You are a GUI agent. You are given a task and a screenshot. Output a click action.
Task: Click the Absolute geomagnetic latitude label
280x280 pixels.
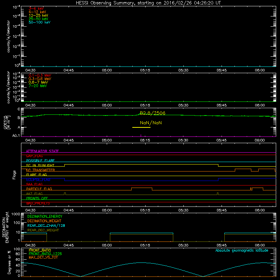click(x=242, y=250)
